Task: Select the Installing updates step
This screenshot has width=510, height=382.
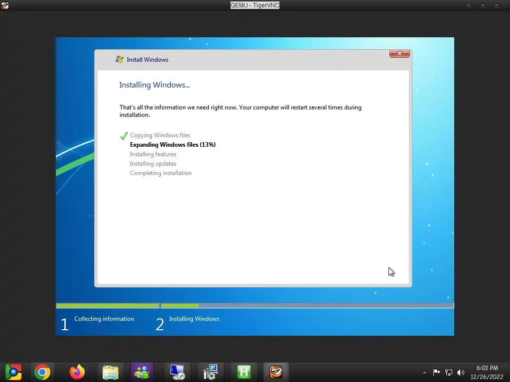Action: (153, 163)
